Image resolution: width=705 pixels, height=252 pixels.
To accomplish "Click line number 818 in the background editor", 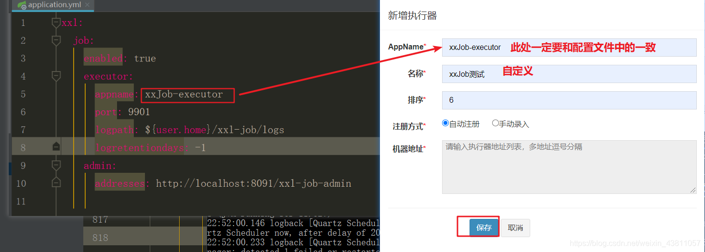I will point(100,238).
